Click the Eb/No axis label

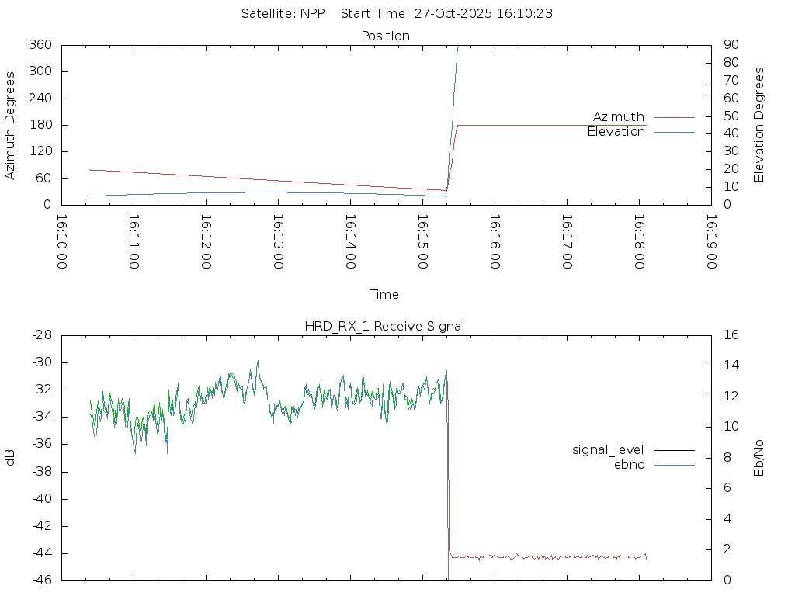pos(759,458)
